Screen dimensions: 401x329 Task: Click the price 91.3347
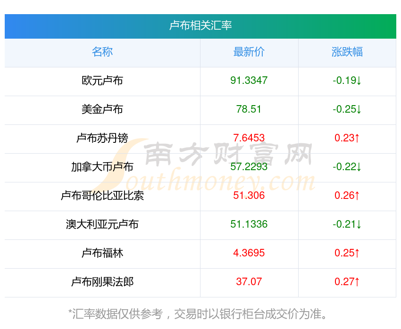(x=249, y=81)
